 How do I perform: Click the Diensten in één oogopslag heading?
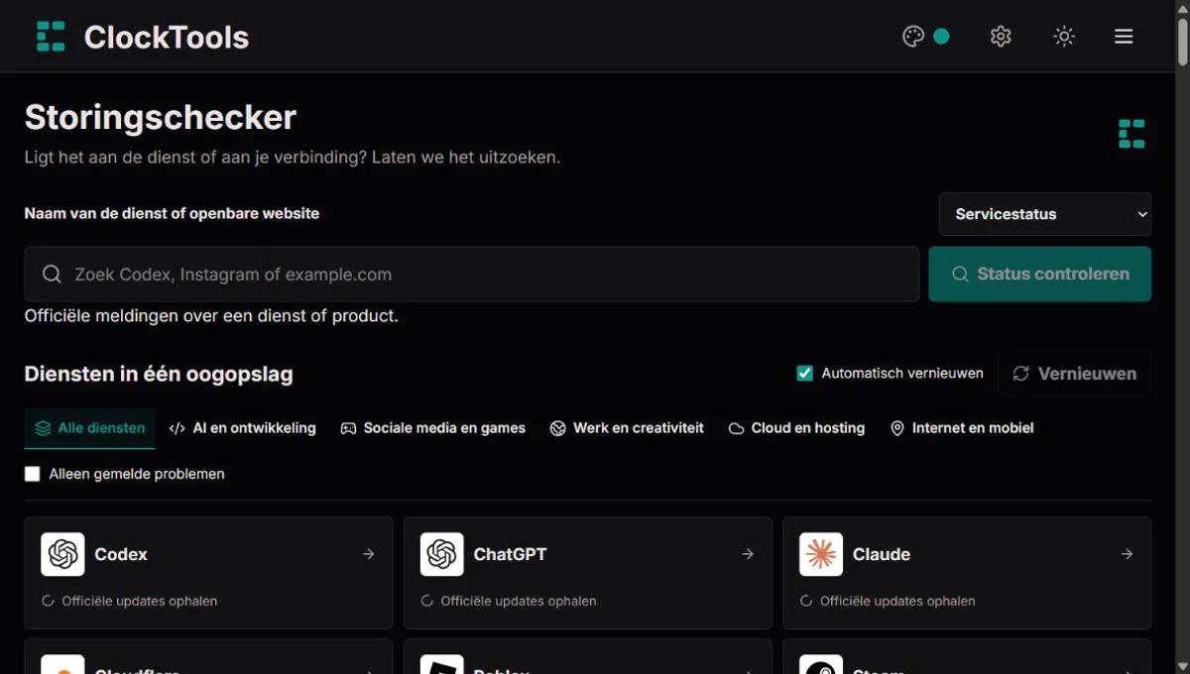point(159,375)
